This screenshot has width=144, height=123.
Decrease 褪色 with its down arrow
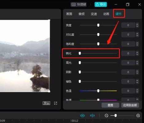137,83
